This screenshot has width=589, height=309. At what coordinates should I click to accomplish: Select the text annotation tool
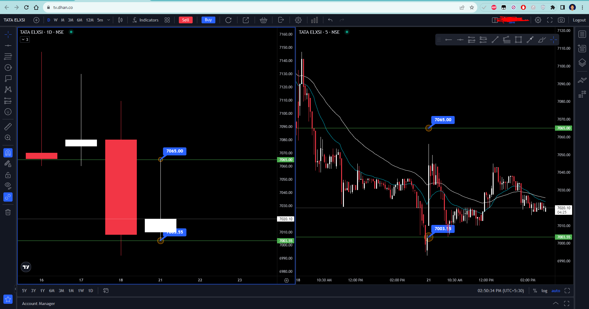(8, 79)
